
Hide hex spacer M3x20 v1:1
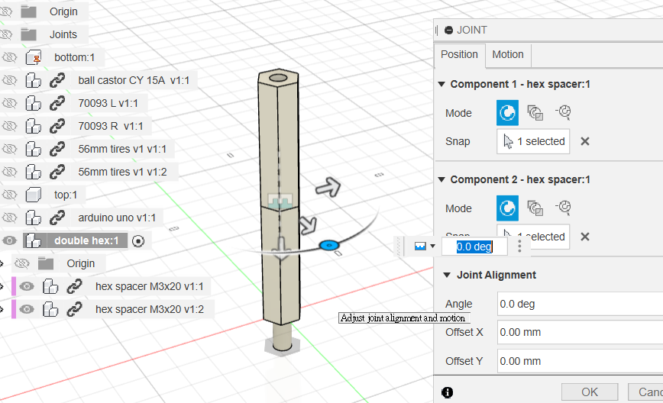[27, 286]
